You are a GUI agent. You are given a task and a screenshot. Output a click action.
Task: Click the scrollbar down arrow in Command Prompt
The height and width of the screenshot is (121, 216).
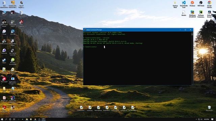pyautogui.click(x=192, y=84)
